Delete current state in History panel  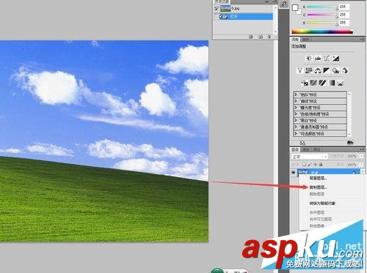269,37
